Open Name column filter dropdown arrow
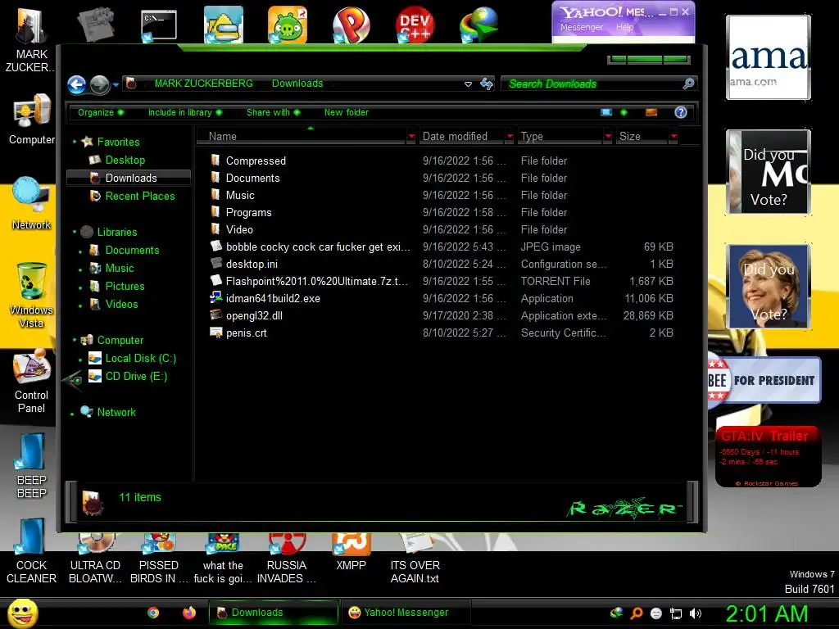Viewport: 839px width, 629px height. (x=411, y=137)
